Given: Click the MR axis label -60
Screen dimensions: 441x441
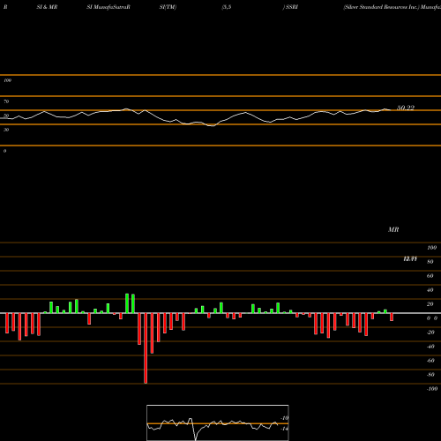Looking at the screenshot, I should pyautogui.click(x=430, y=361).
